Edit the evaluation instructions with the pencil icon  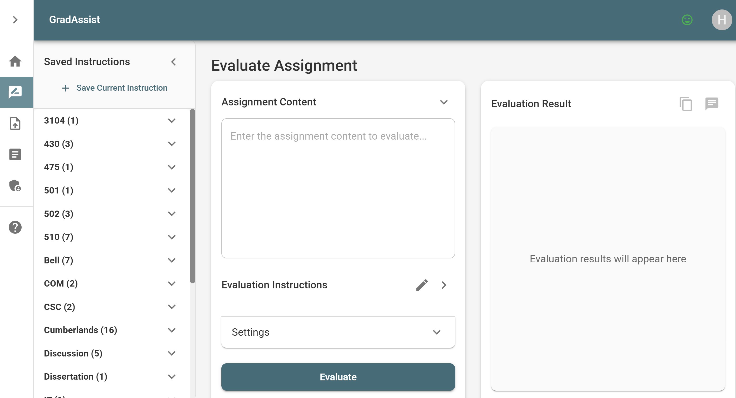pos(422,285)
